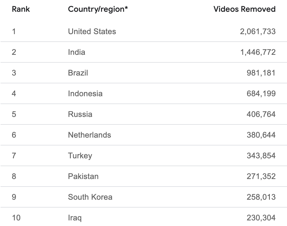Select the United States row
The width and height of the screenshot is (287, 226).
[143, 31]
